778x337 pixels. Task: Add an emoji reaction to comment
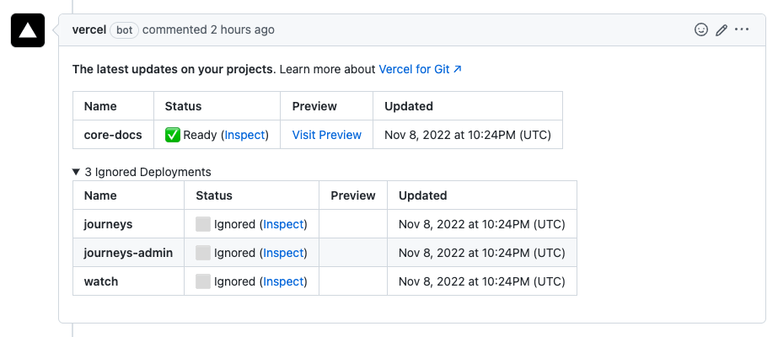[700, 29]
